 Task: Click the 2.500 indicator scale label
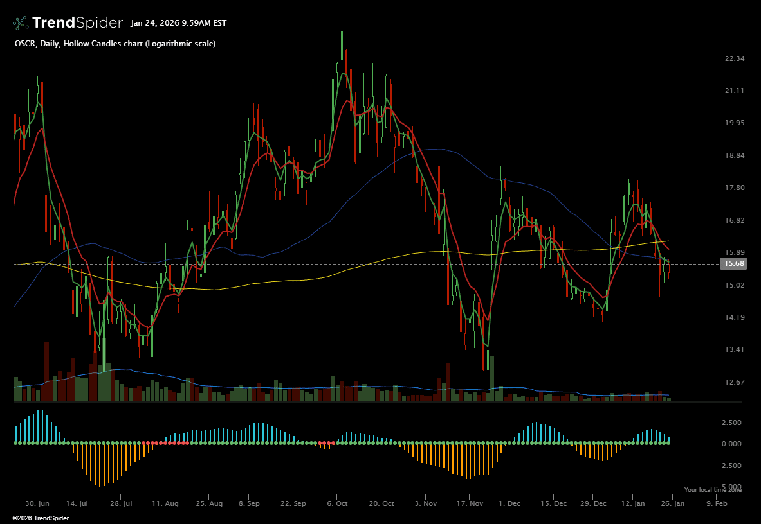click(733, 423)
